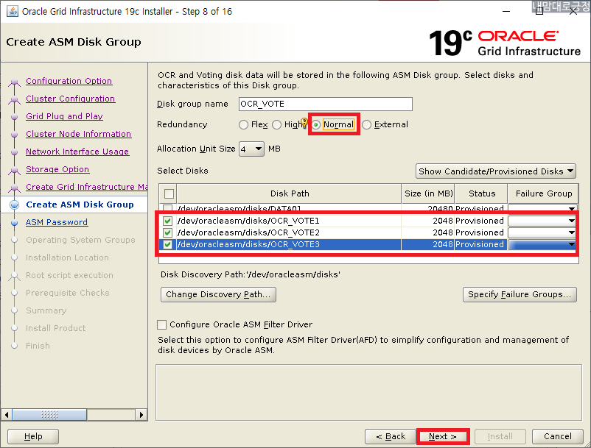Click the Help button

click(33, 436)
